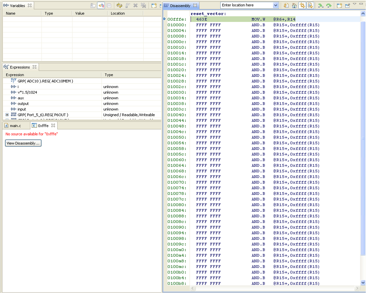Click the Disassembly vertical scrollbar down arrow
Screen dimensions: 366x293
point(363,283)
